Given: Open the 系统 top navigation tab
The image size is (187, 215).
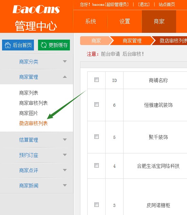Looking at the screenshot, I should point(90,22).
